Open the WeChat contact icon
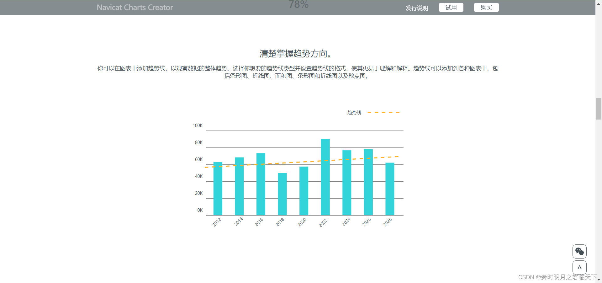Image resolution: width=602 pixels, height=283 pixels. pos(579,251)
